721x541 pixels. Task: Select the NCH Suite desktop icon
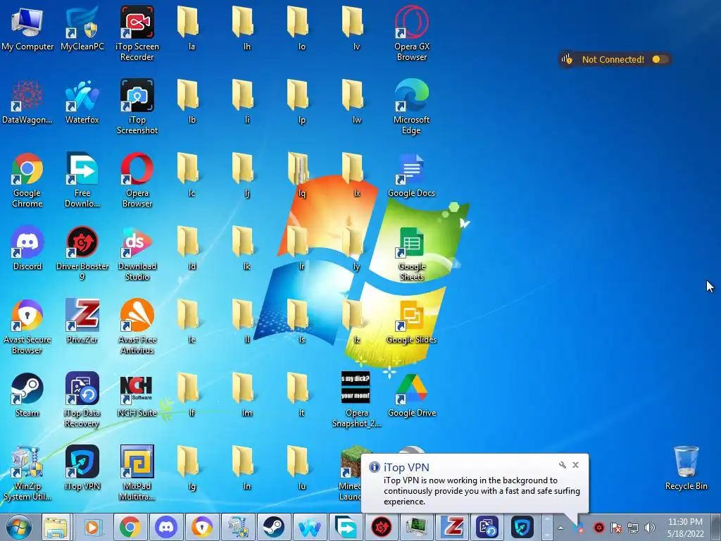coord(137,394)
